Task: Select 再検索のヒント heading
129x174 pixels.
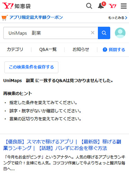Action: click(x=17, y=93)
